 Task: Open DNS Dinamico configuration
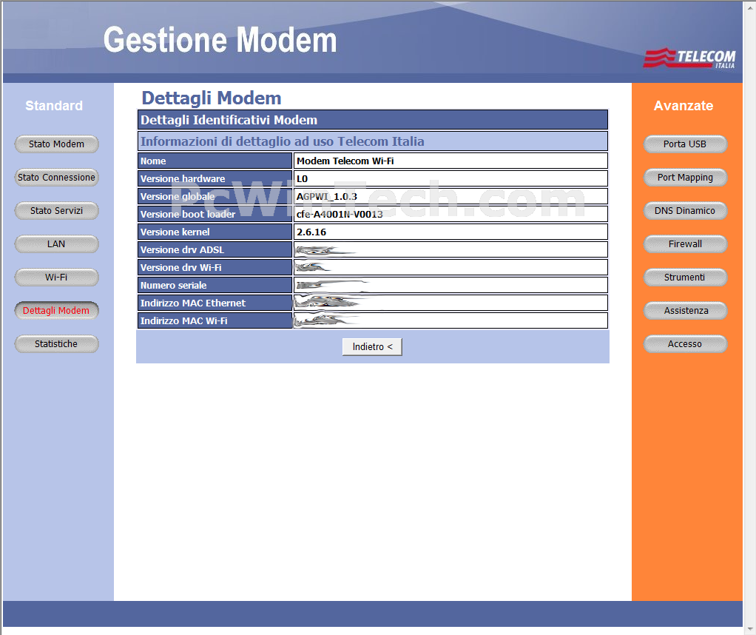point(685,210)
